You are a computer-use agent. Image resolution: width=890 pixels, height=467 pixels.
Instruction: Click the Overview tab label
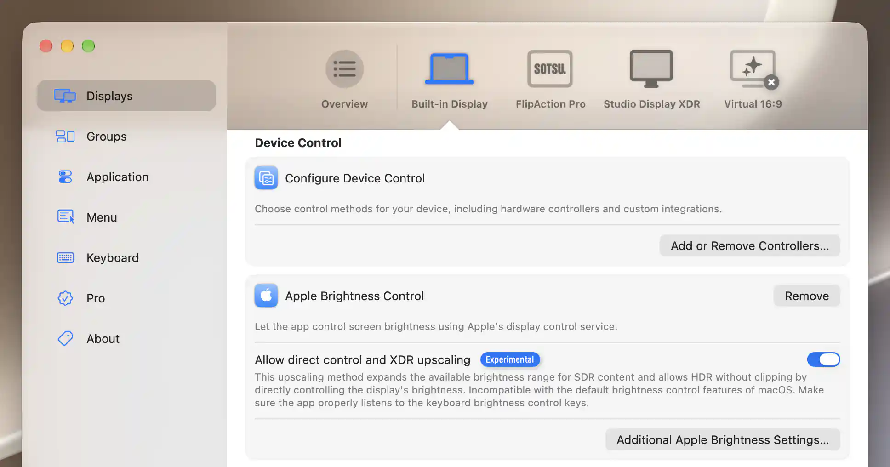coord(344,104)
